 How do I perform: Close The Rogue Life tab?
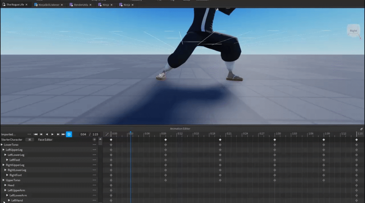pyautogui.click(x=27, y=5)
